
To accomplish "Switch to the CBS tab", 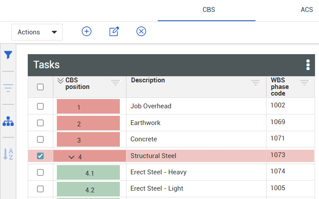I will click(208, 9).
